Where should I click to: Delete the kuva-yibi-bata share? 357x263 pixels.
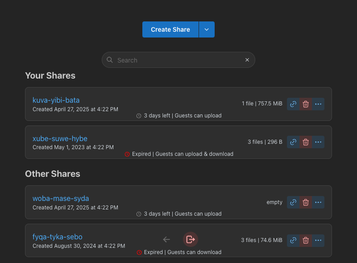pos(306,104)
